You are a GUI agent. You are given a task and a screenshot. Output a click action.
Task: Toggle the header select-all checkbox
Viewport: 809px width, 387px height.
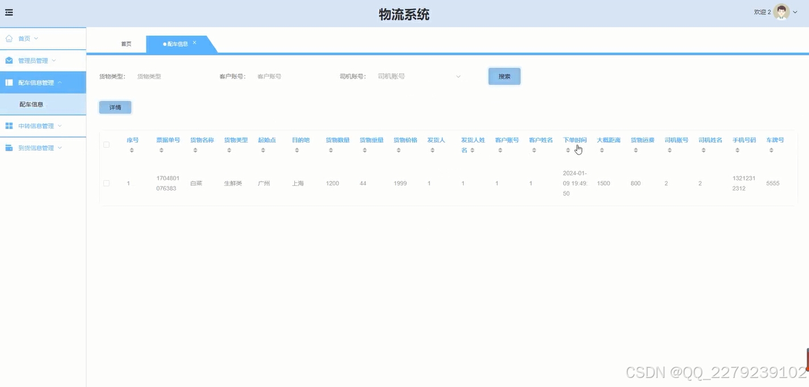click(106, 144)
